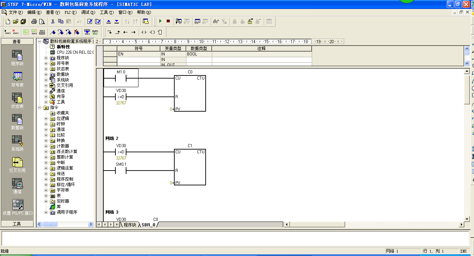Put the PLC in STOP mode

tap(168, 21)
